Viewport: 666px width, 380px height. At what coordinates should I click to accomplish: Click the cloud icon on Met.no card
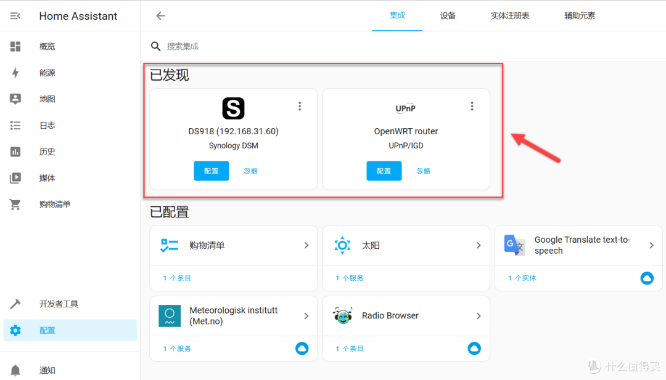click(x=302, y=349)
